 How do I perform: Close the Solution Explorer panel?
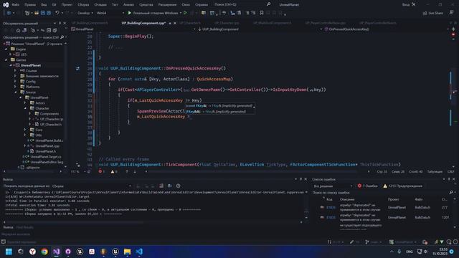[x=65, y=23]
